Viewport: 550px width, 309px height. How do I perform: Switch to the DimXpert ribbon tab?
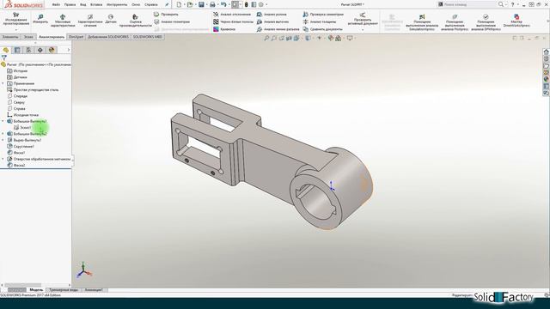76,37
